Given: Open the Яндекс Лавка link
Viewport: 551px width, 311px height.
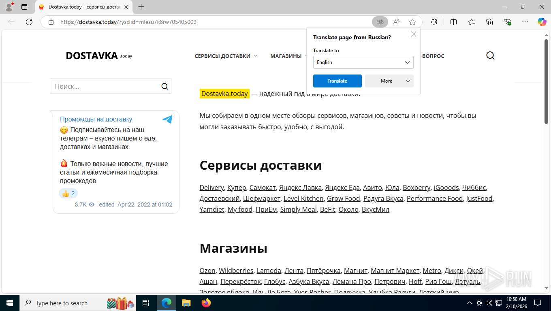Looking at the screenshot, I should 300,187.
